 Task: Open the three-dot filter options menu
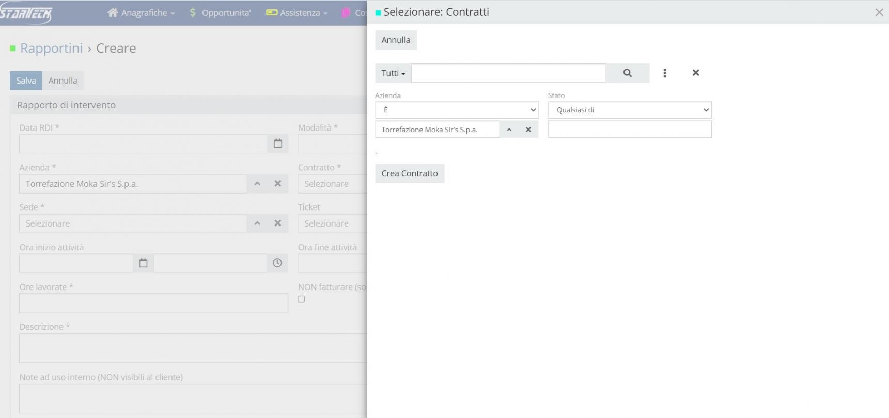(x=665, y=73)
